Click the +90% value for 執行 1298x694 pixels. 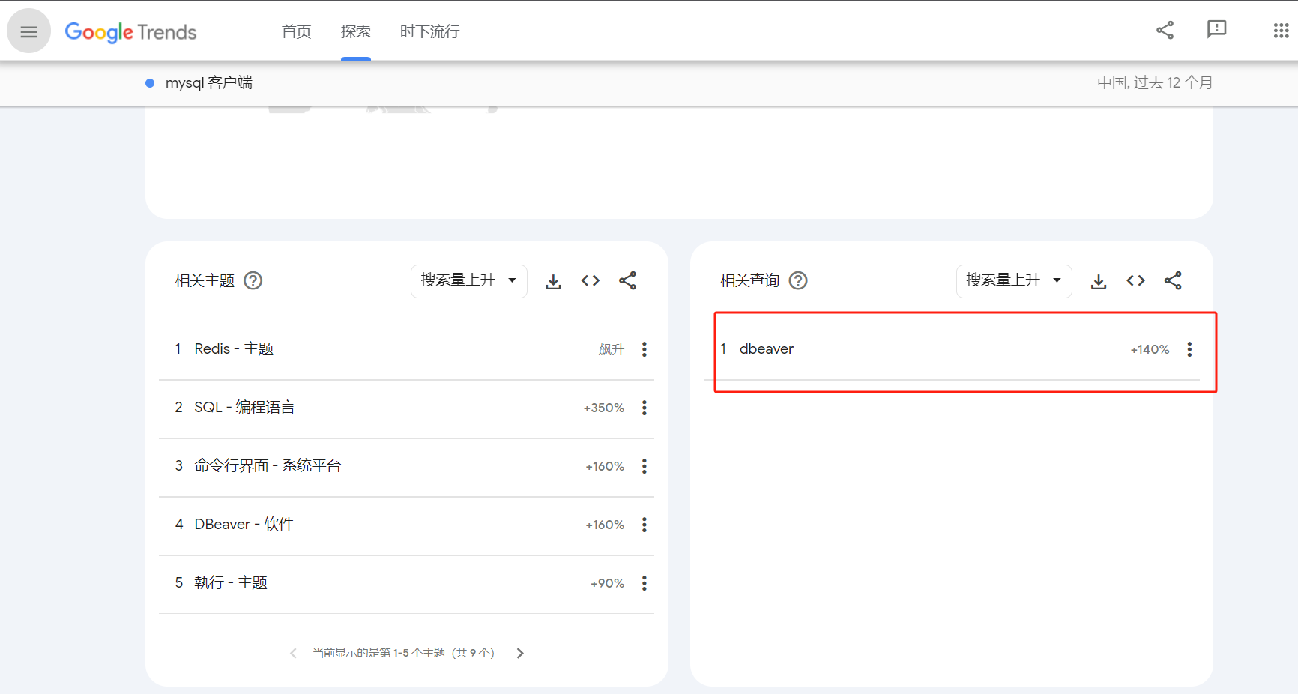(x=607, y=583)
